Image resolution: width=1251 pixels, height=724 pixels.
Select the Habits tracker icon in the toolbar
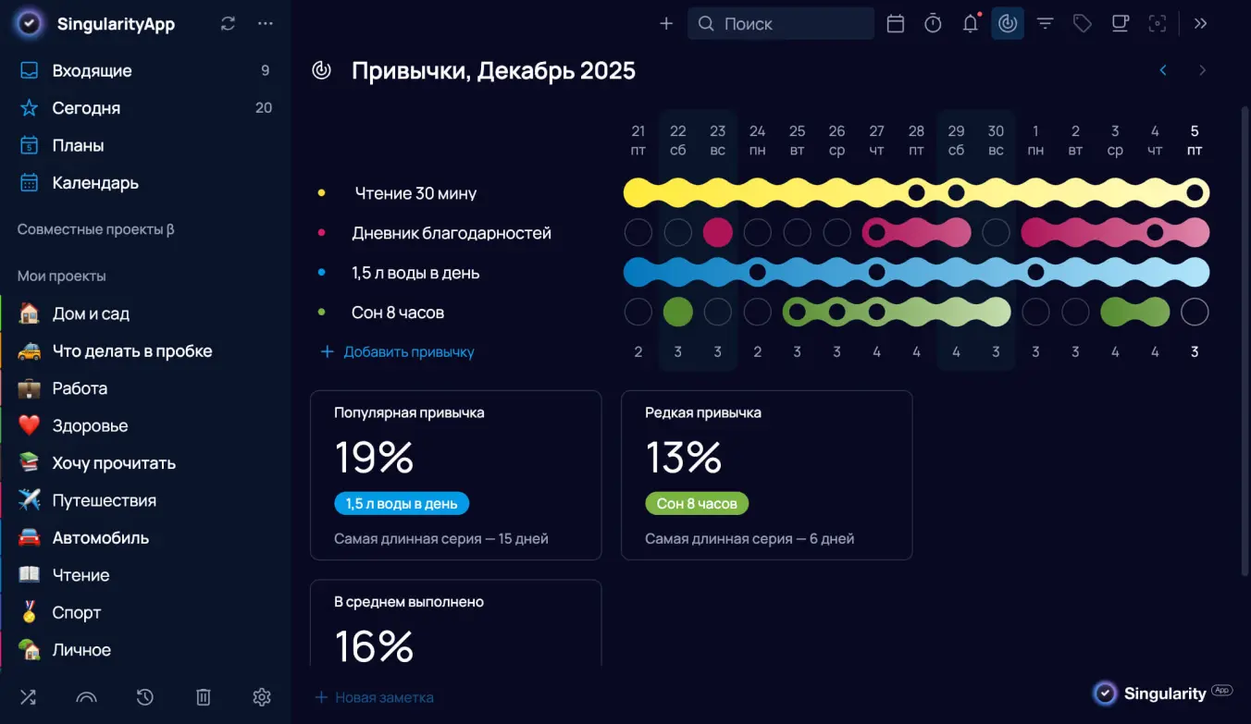tap(1008, 23)
